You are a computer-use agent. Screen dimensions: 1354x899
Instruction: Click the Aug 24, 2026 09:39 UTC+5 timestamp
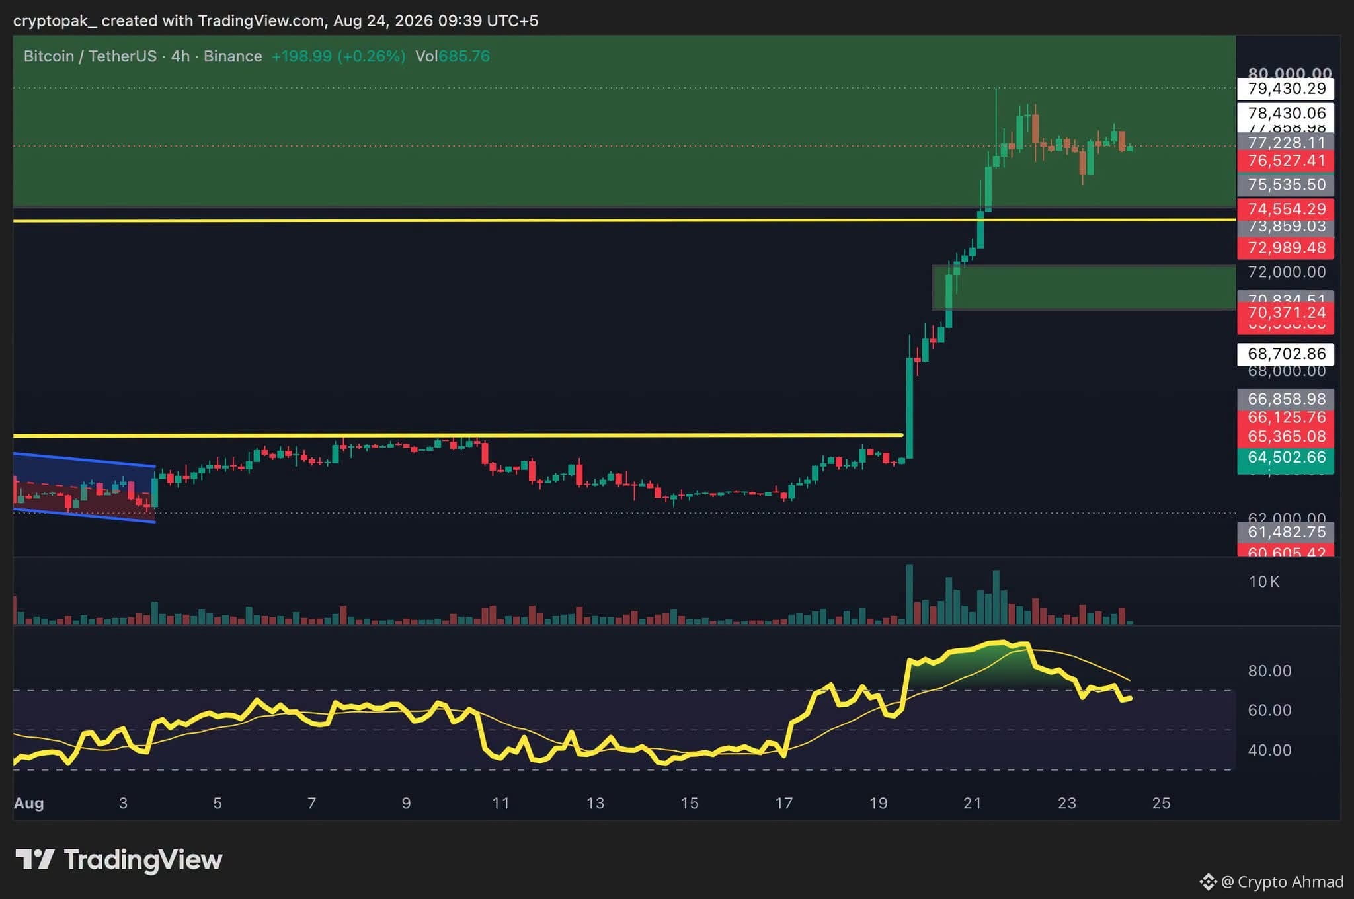436,21
